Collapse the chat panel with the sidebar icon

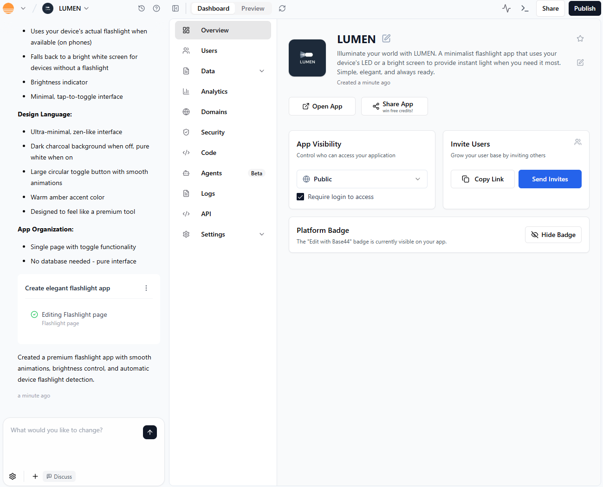click(175, 8)
